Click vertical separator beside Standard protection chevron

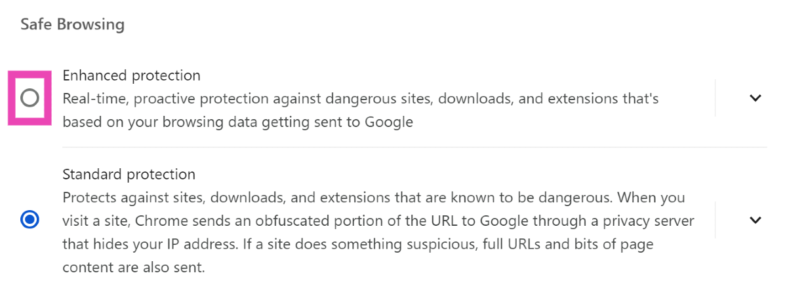(715, 220)
